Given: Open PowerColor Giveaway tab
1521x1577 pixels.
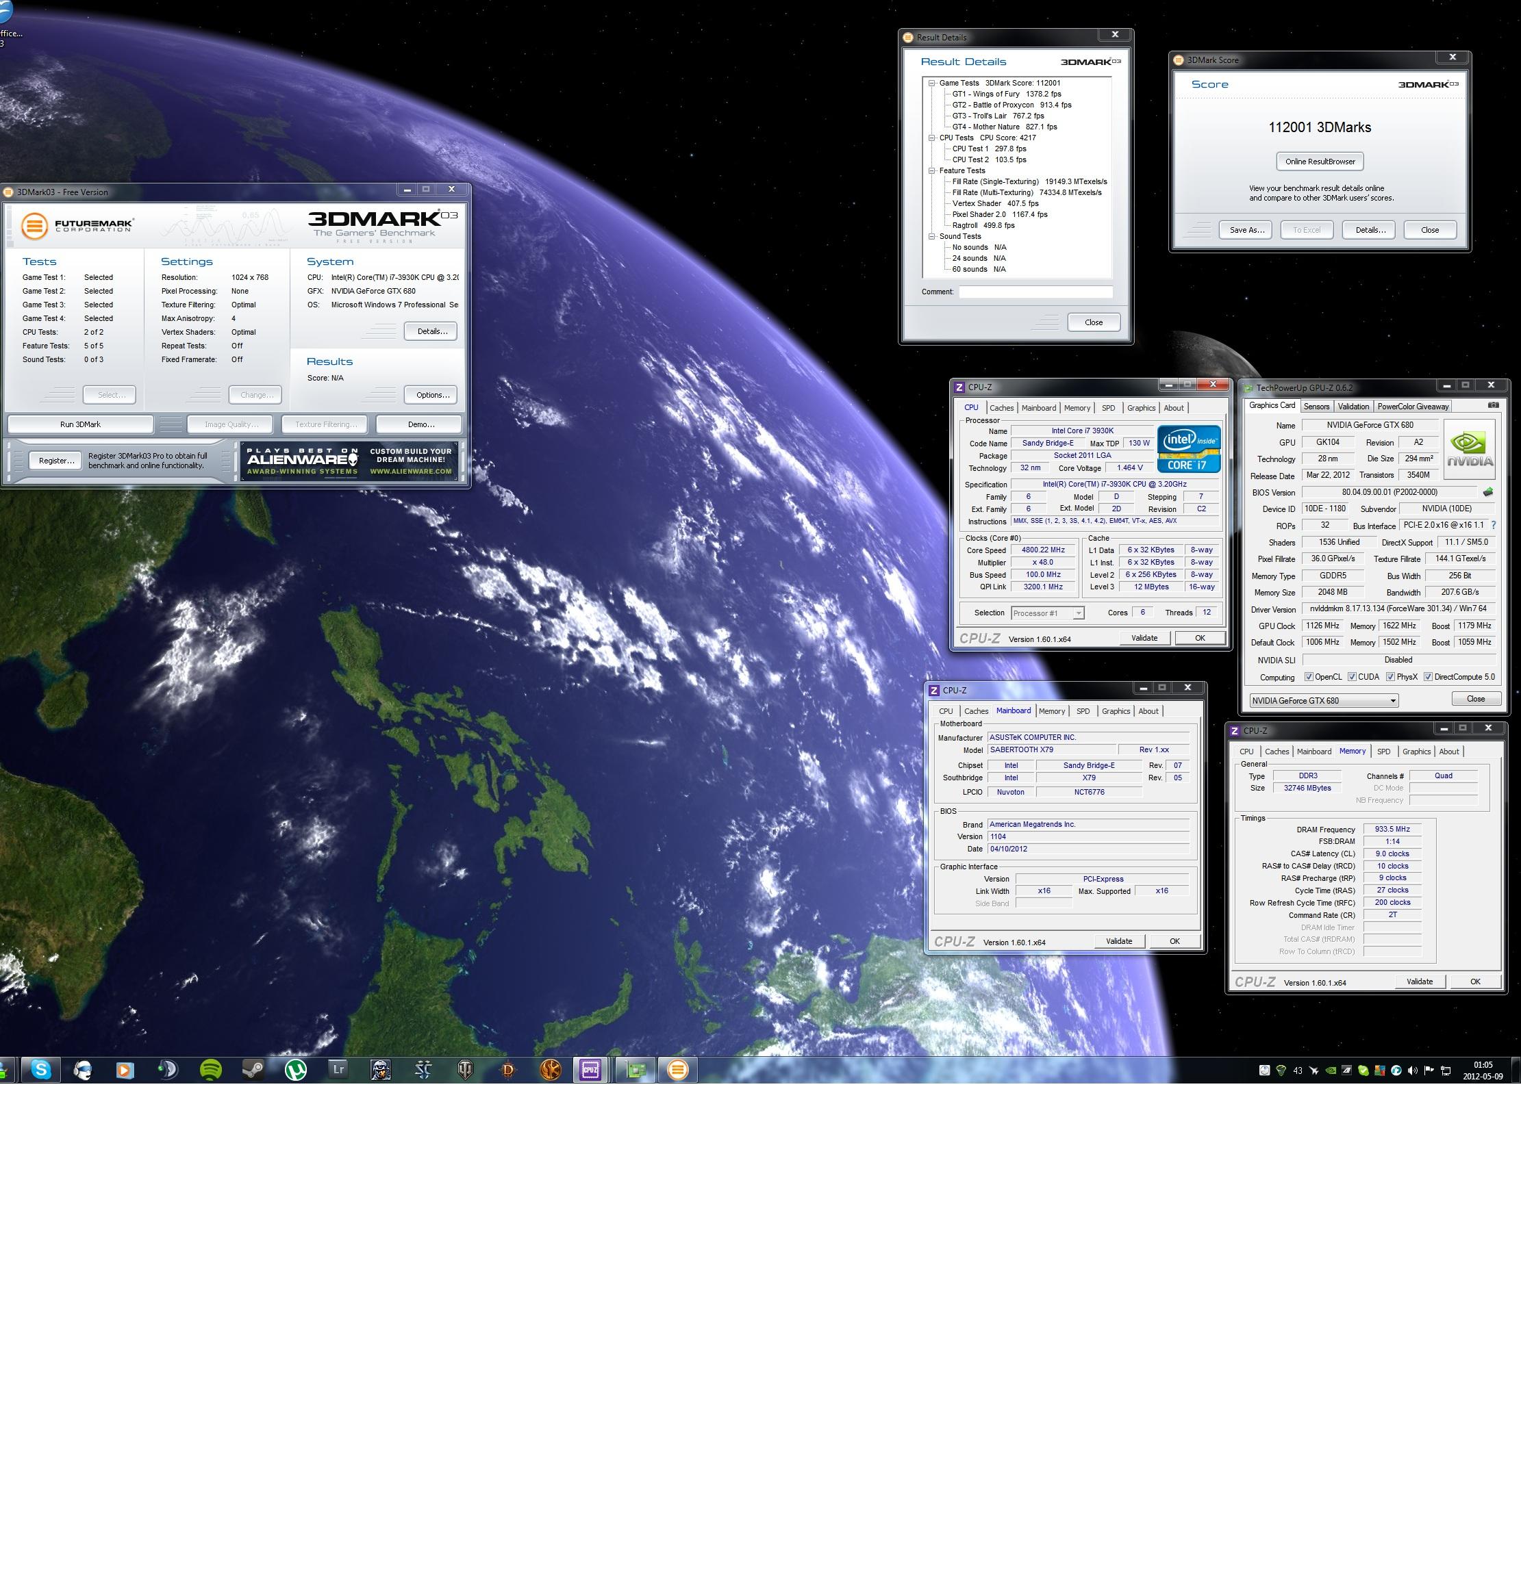Looking at the screenshot, I should [1412, 407].
